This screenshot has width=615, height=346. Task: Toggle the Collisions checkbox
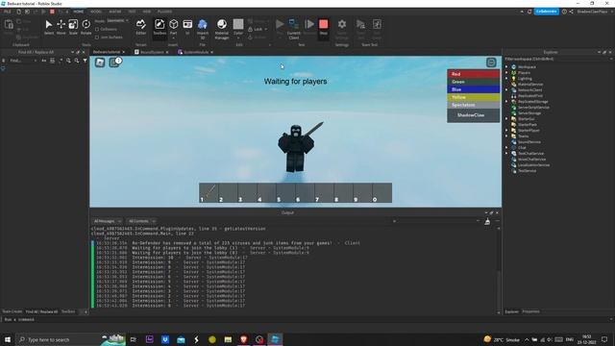pyautogui.click(x=97, y=30)
